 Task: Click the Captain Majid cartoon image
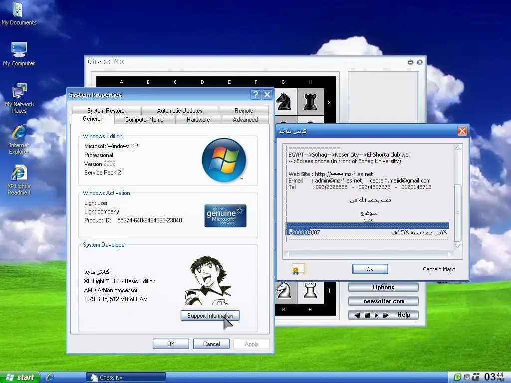tap(208, 280)
